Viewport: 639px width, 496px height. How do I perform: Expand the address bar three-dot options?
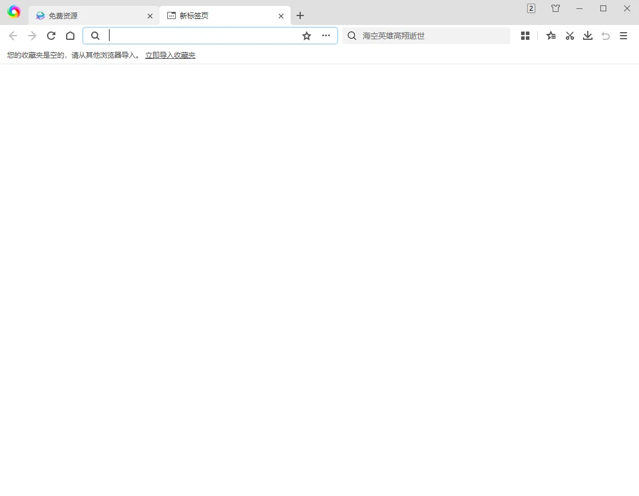(326, 36)
